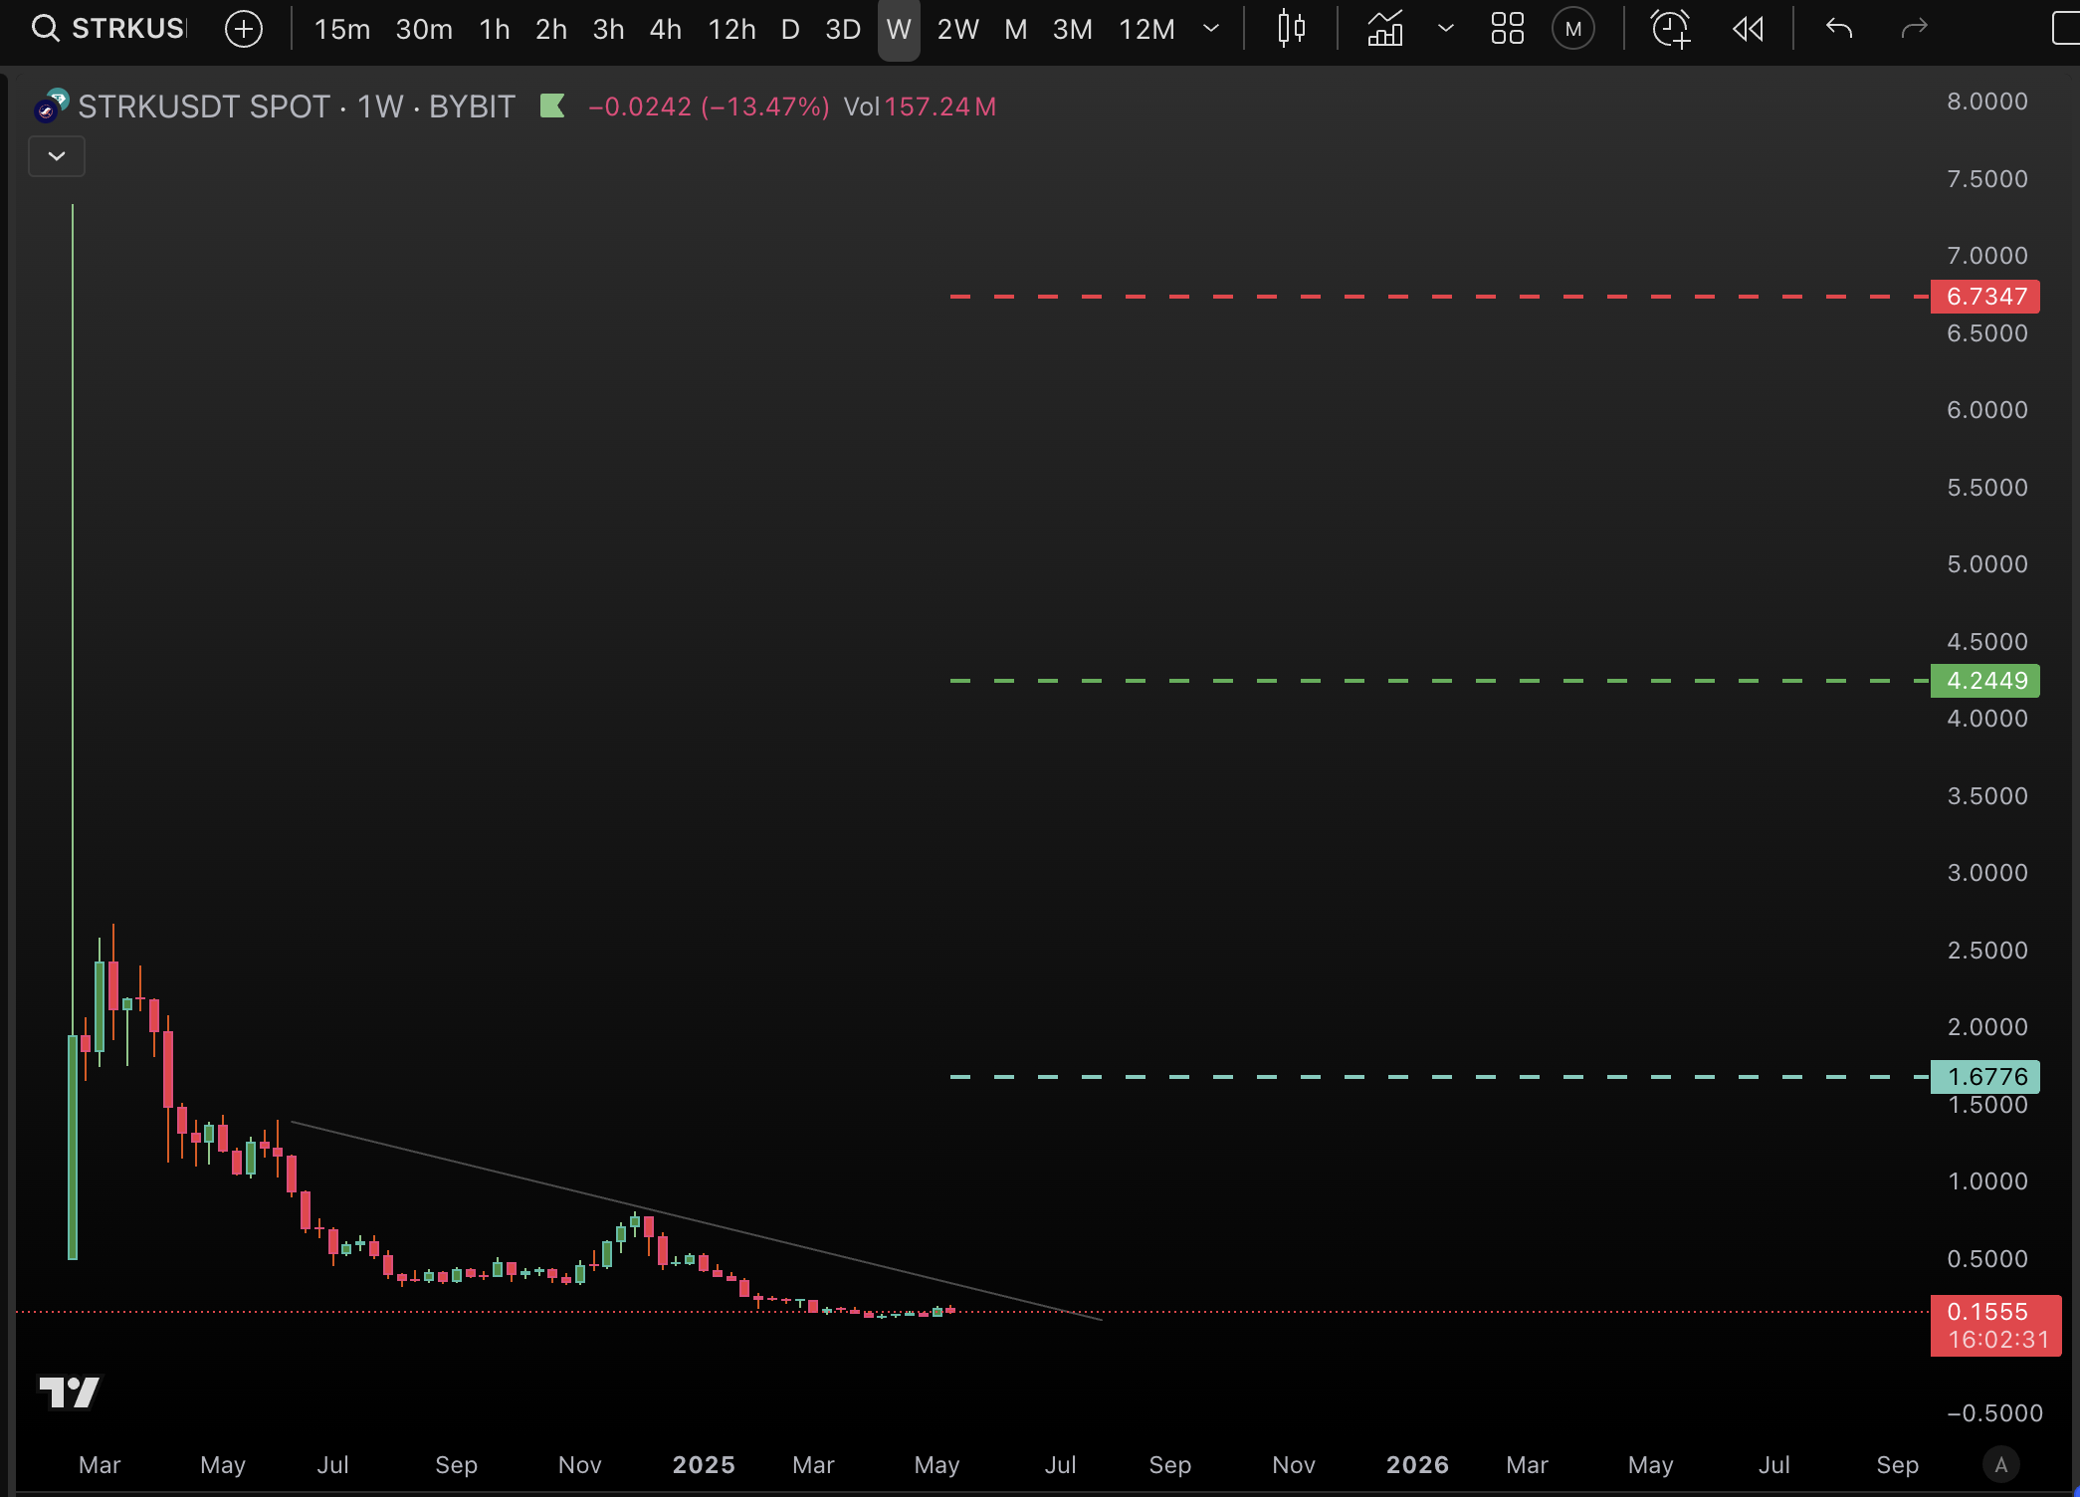Screen dimensions: 2080x1497
Task: Set chart interval to 3D
Action: click(843, 29)
